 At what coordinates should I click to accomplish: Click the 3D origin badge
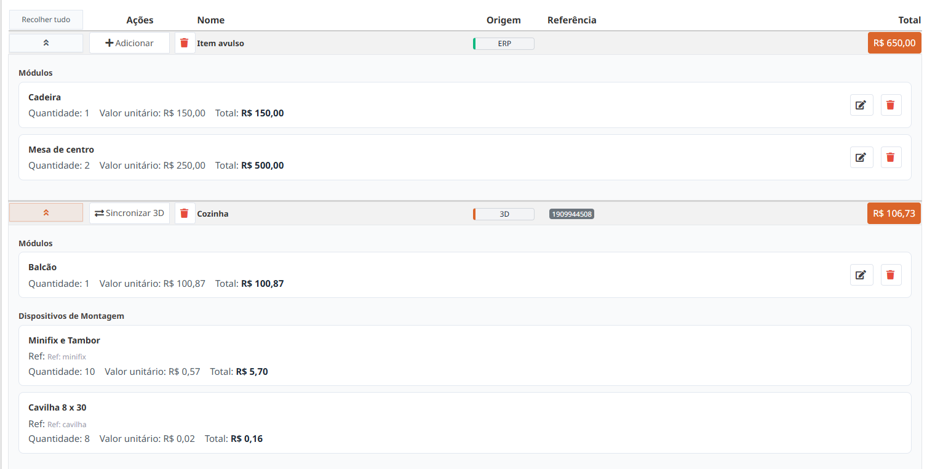(x=504, y=214)
